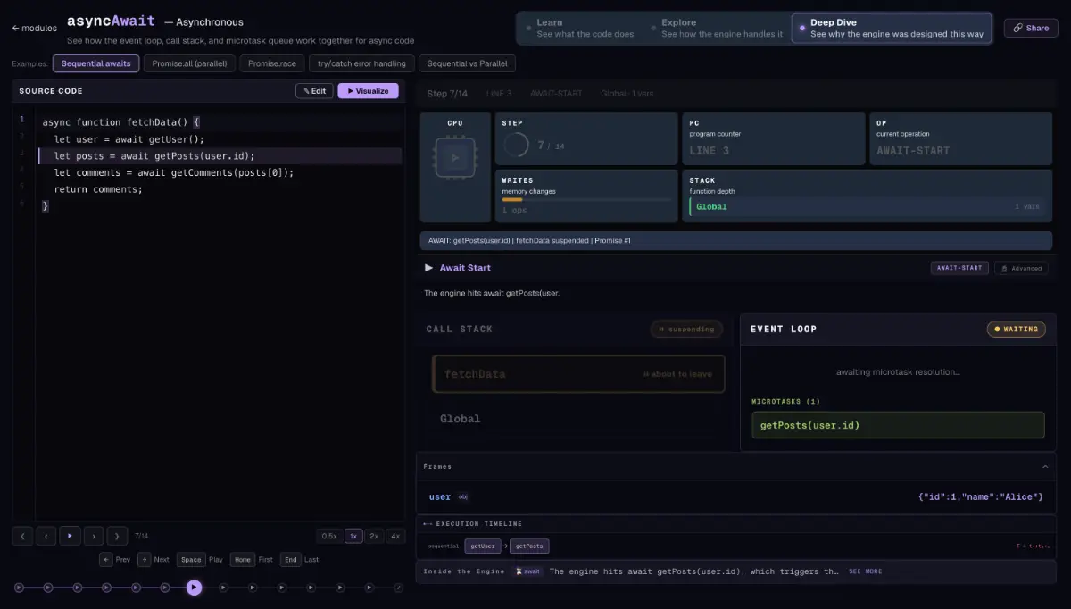Expand the explanation with SEE MORE

[x=865, y=571]
